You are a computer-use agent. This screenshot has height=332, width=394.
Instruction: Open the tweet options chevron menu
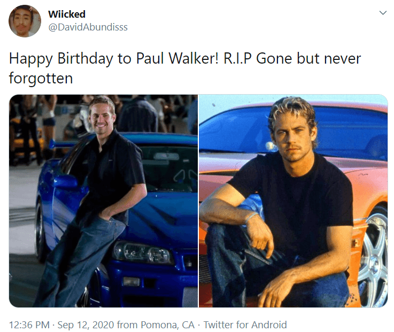coord(382,13)
